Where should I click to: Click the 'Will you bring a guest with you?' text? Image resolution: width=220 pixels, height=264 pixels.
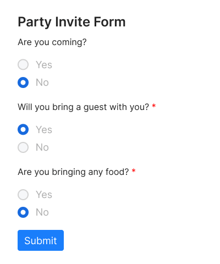click(x=84, y=107)
